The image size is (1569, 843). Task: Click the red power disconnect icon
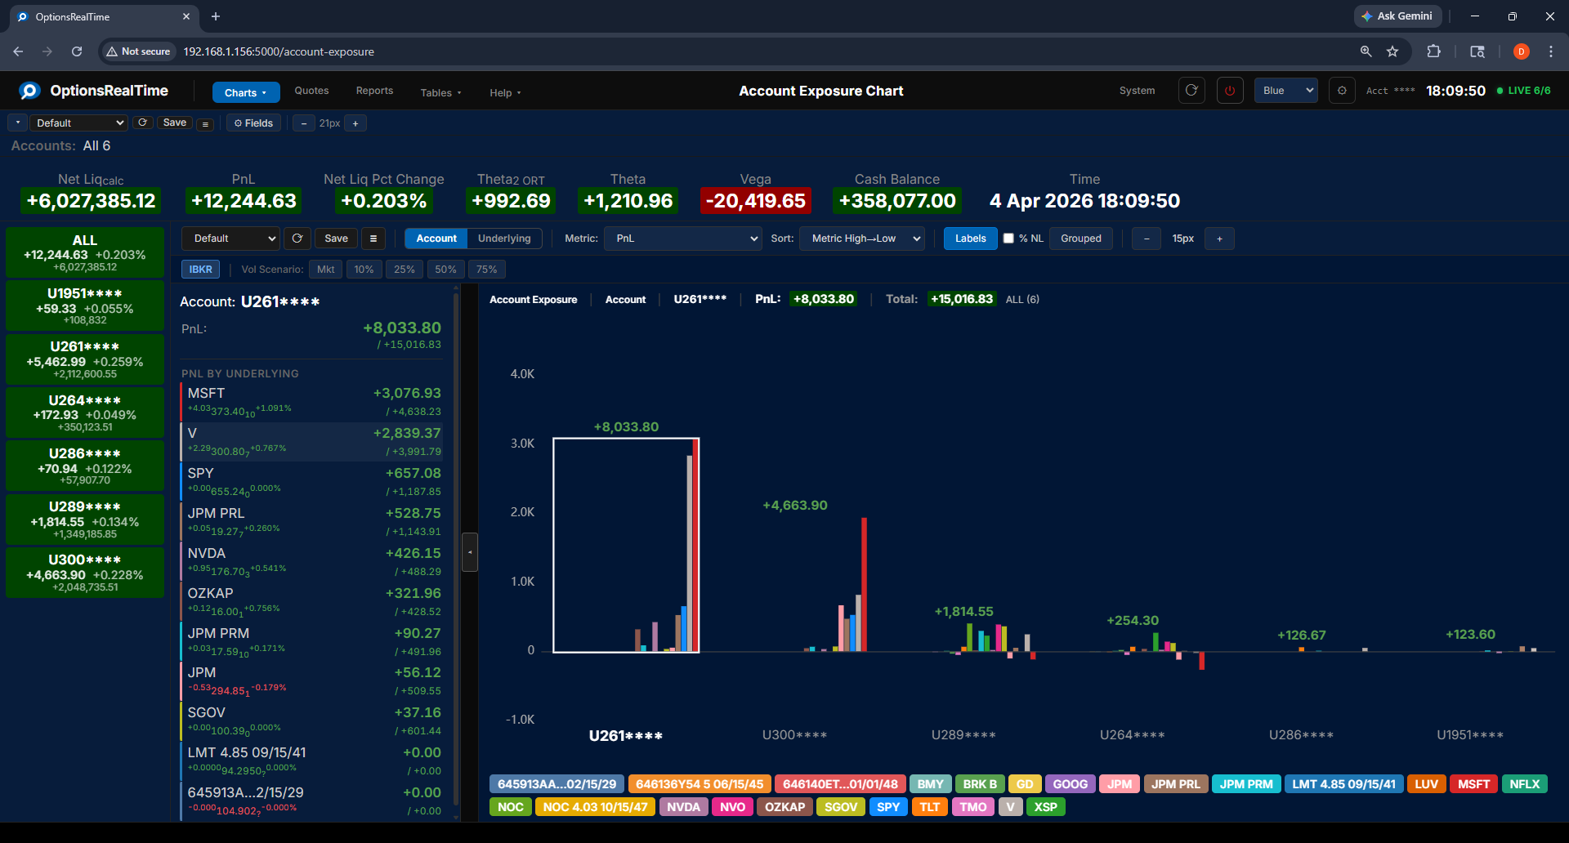1230,91
